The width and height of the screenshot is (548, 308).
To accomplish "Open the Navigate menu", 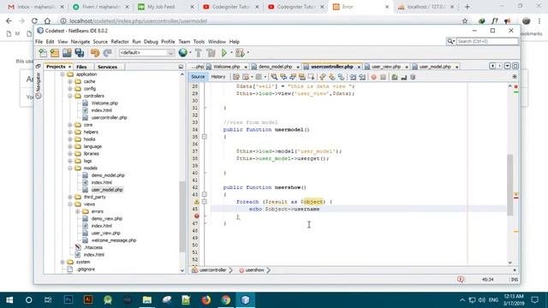I will point(80,42).
